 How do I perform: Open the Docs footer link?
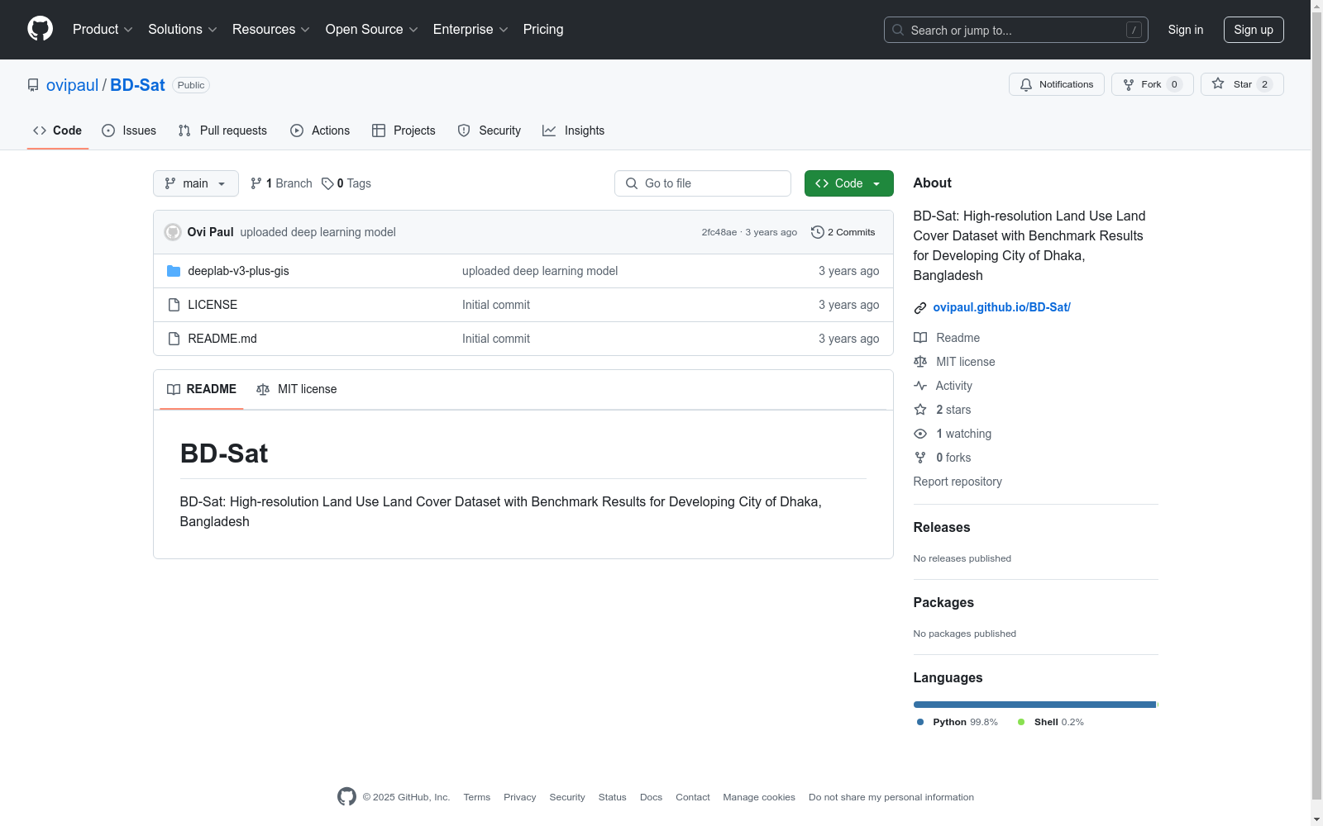tap(652, 797)
